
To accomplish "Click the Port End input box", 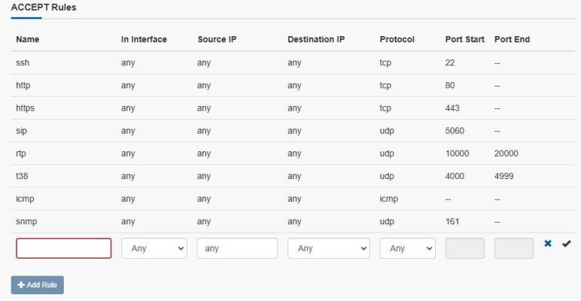I will point(514,248).
